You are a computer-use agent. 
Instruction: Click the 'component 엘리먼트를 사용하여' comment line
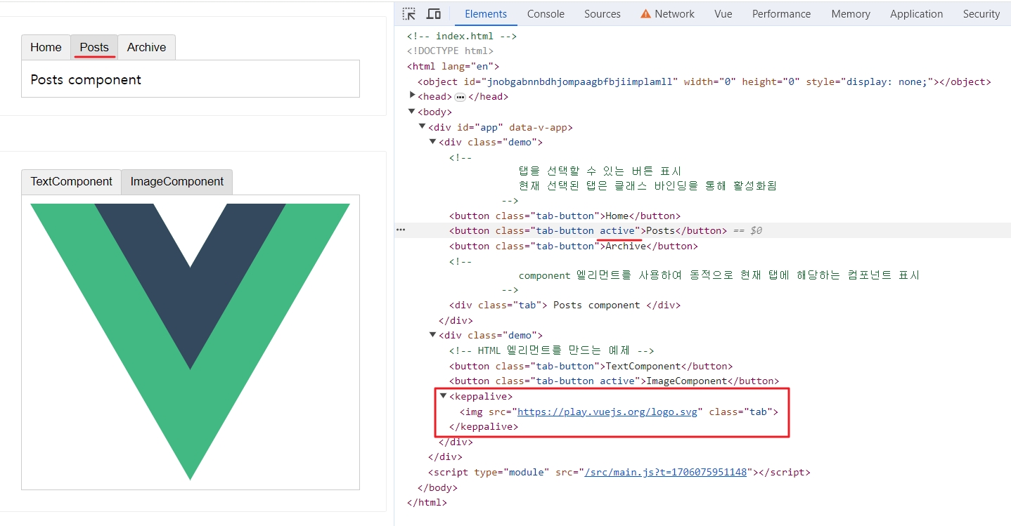pos(719,275)
